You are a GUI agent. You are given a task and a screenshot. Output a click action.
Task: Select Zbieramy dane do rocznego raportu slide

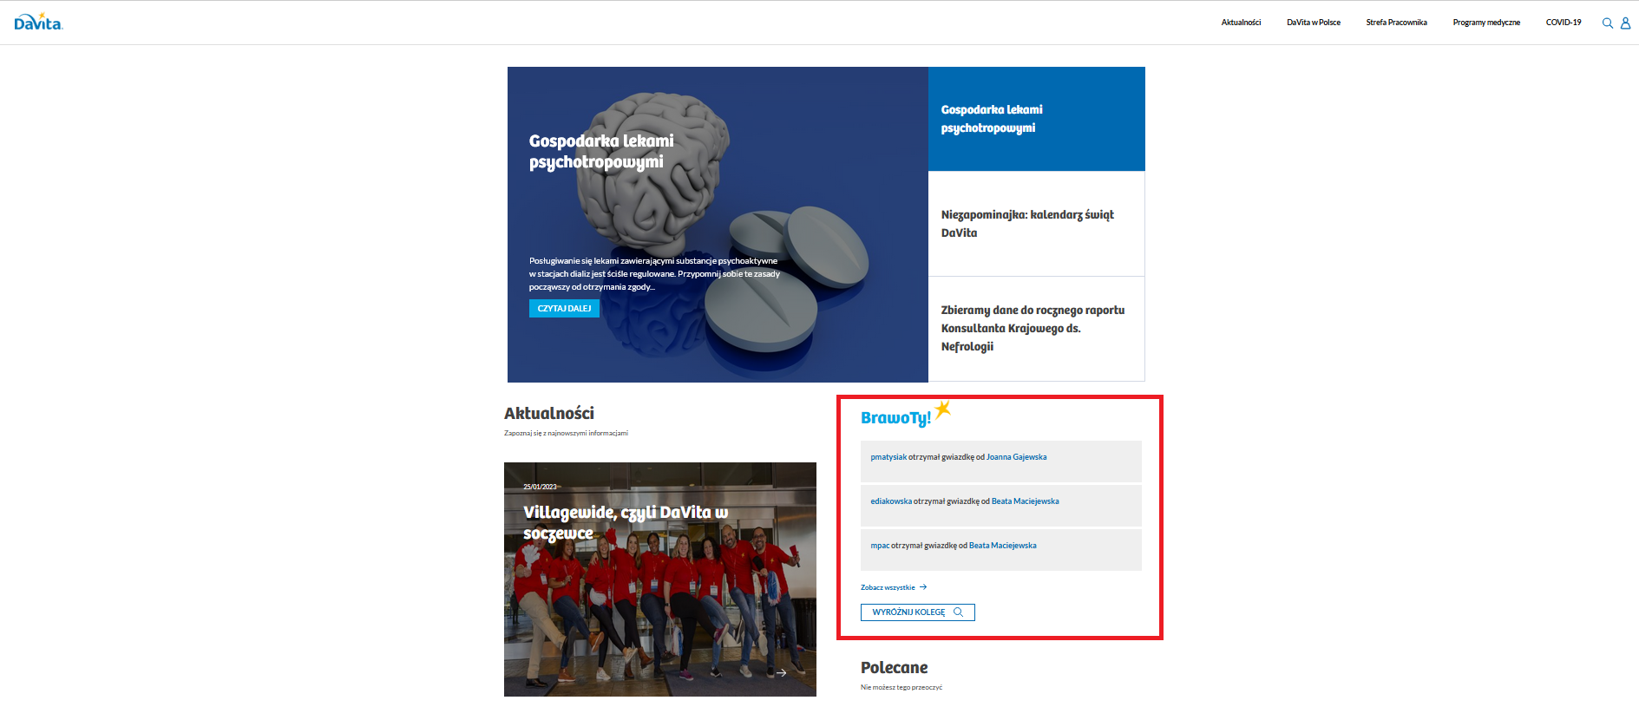tap(1036, 329)
